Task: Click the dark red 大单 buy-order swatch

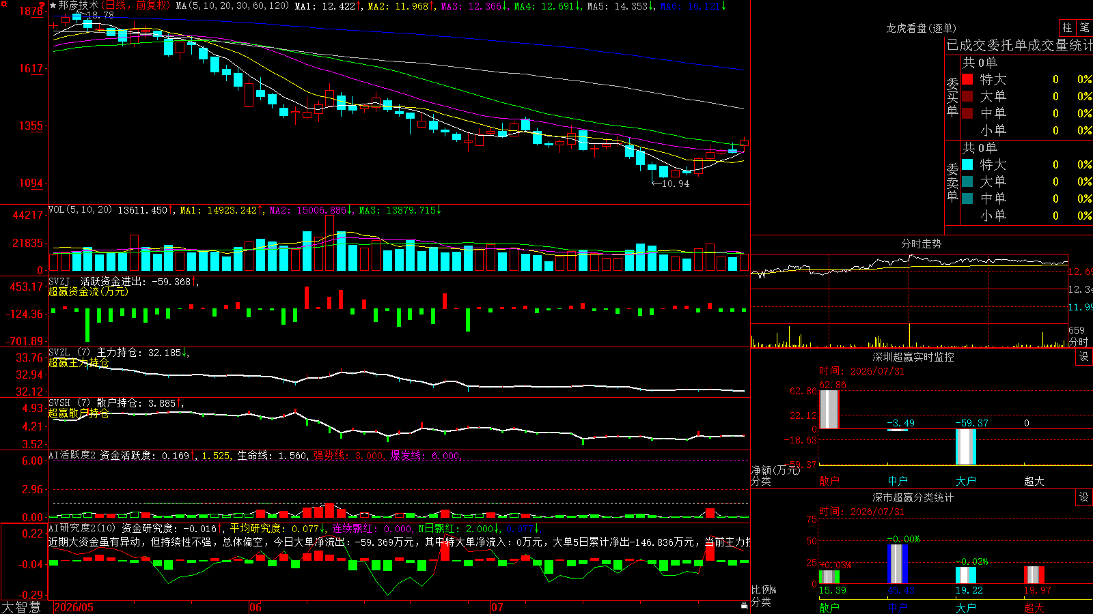Action: click(x=967, y=96)
